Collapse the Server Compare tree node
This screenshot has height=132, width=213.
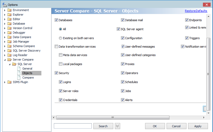click(x=5, y=60)
